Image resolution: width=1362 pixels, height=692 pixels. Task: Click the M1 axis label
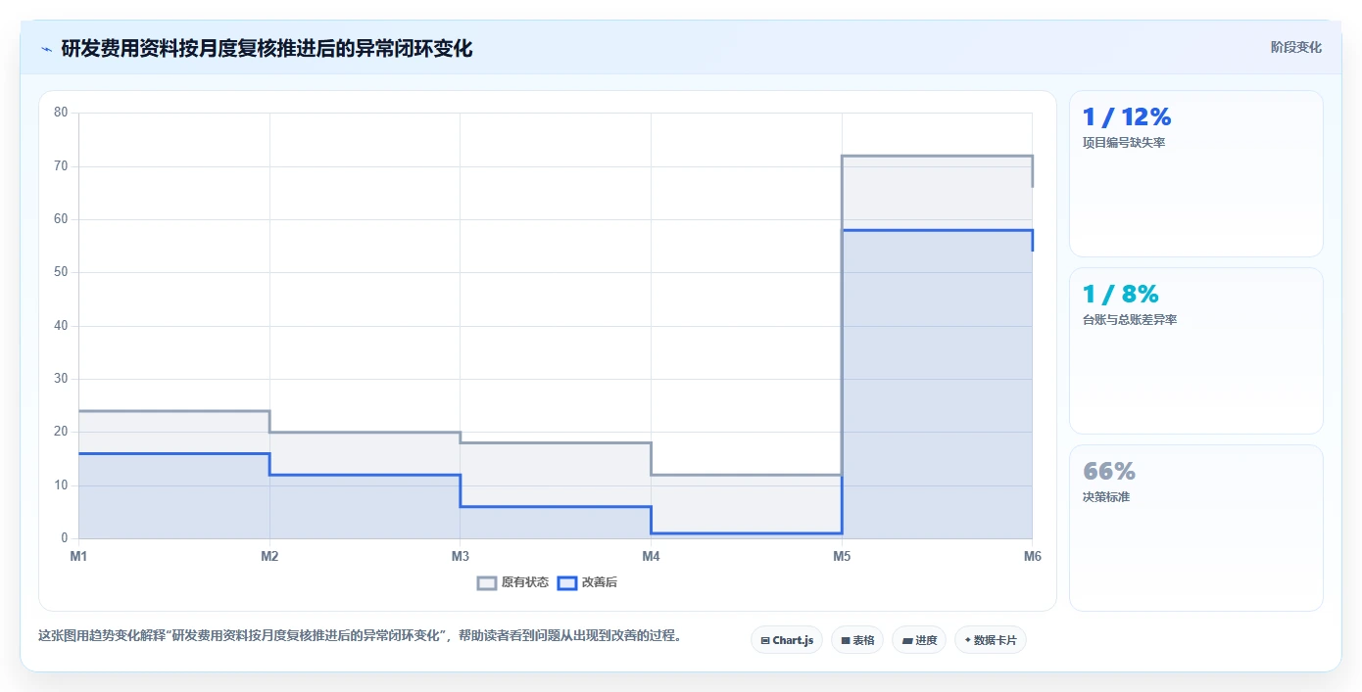(78, 556)
